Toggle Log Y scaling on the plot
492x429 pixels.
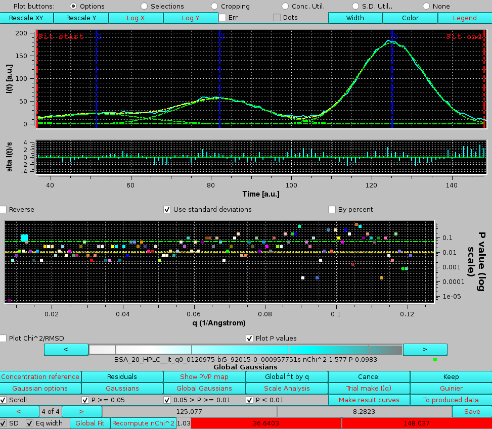(x=191, y=18)
